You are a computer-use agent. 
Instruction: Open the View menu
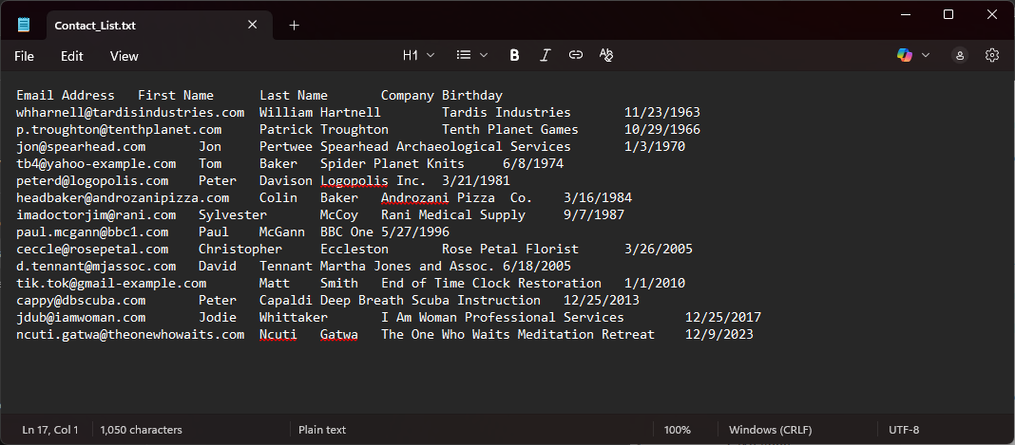(x=124, y=56)
